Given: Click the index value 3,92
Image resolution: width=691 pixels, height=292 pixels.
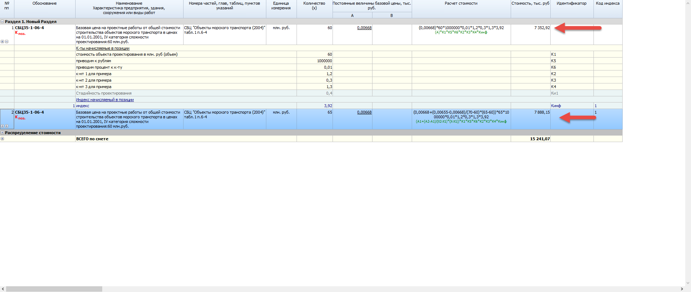Looking at the screenshot, I should pyautogui.click(x=328, y=106).
